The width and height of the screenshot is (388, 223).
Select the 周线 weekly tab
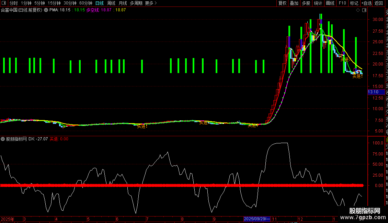(x=111, y=3)
